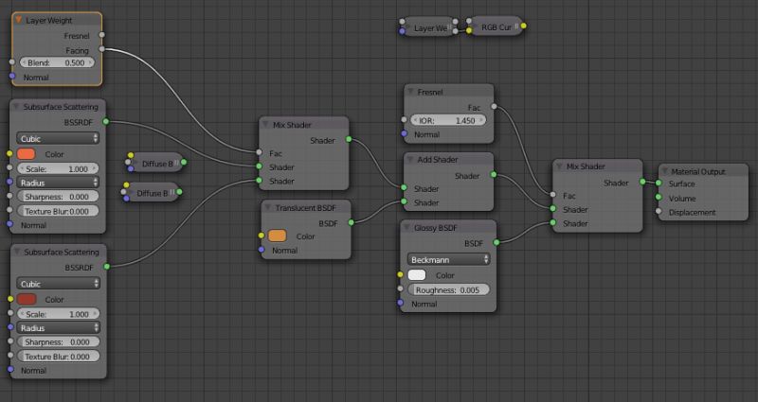758x402 pixels.
Task: Click the Blend 0.500 field in Layer Weight
Action: [57, 62]
